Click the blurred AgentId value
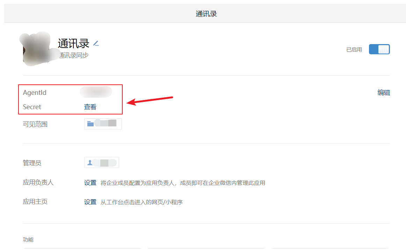Screen dimensions: 406x251 click(x=96, y=92)
